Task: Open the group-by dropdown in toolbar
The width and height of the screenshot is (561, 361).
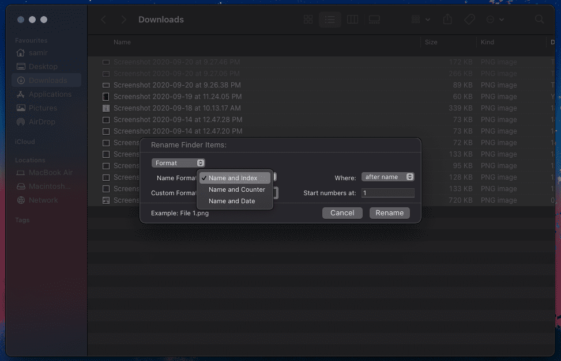Action: tap(421, 20)
